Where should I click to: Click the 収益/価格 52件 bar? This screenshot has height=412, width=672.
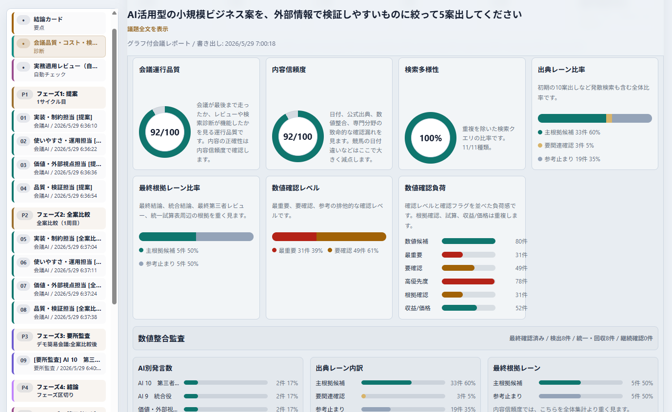(x=469, y=308)
